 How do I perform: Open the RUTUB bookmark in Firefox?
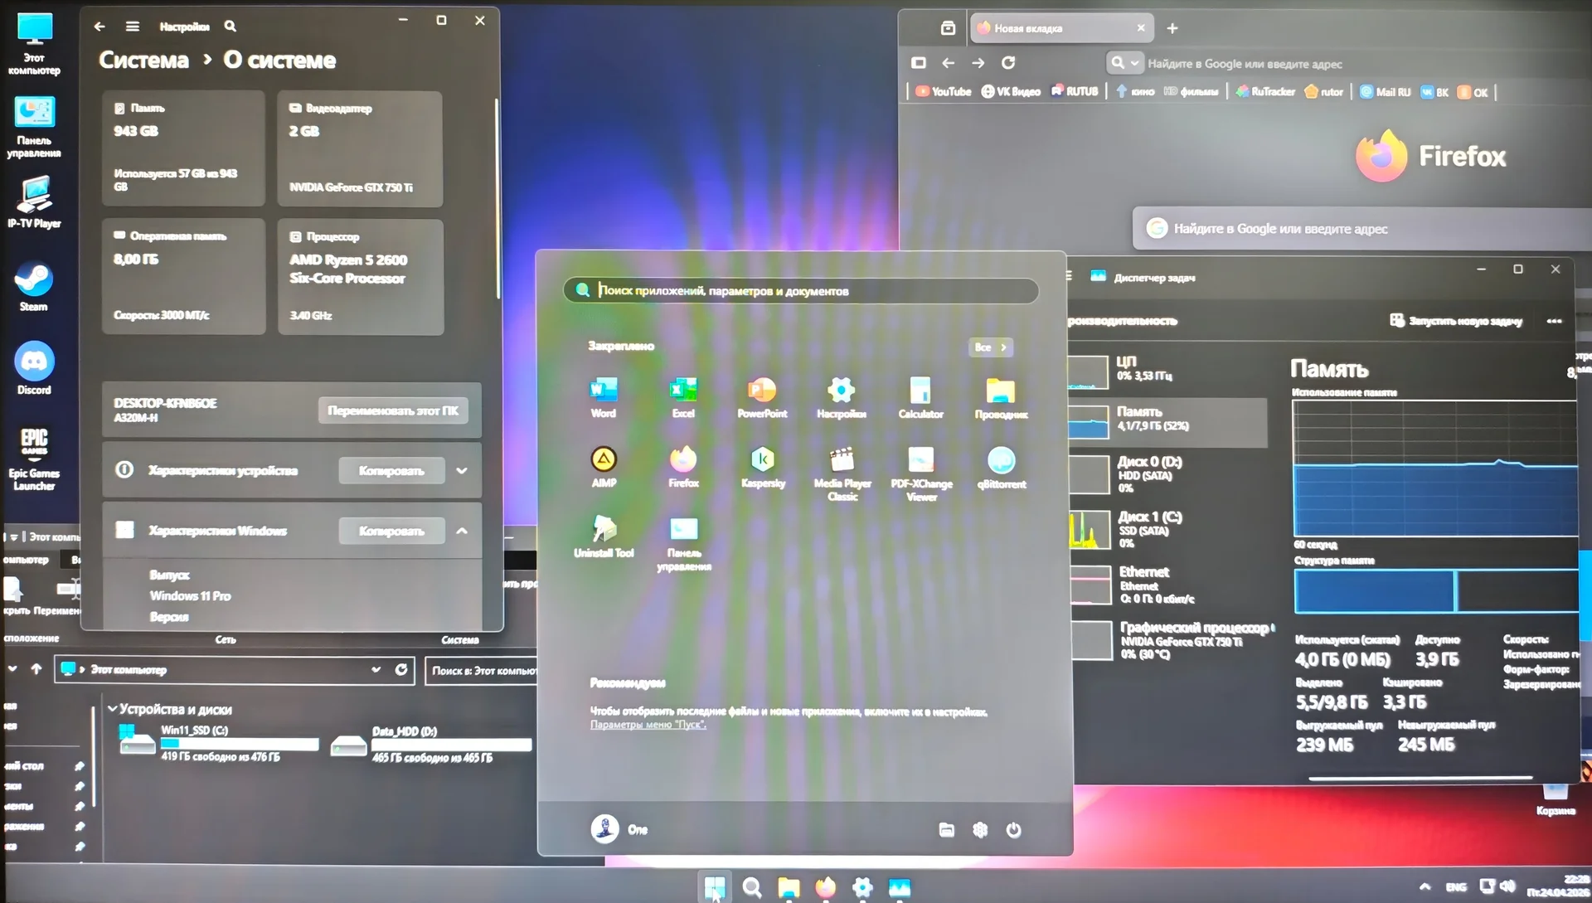point(1075,92)
